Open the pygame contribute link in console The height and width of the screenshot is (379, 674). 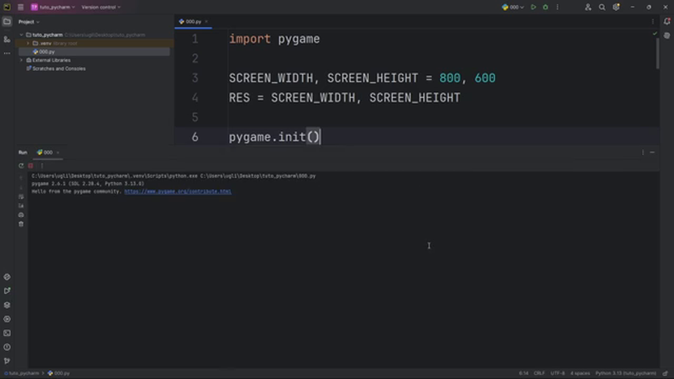177,191
